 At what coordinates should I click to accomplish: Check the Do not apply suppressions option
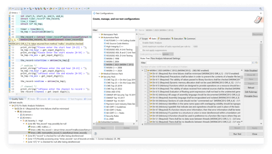coord(141,50)
